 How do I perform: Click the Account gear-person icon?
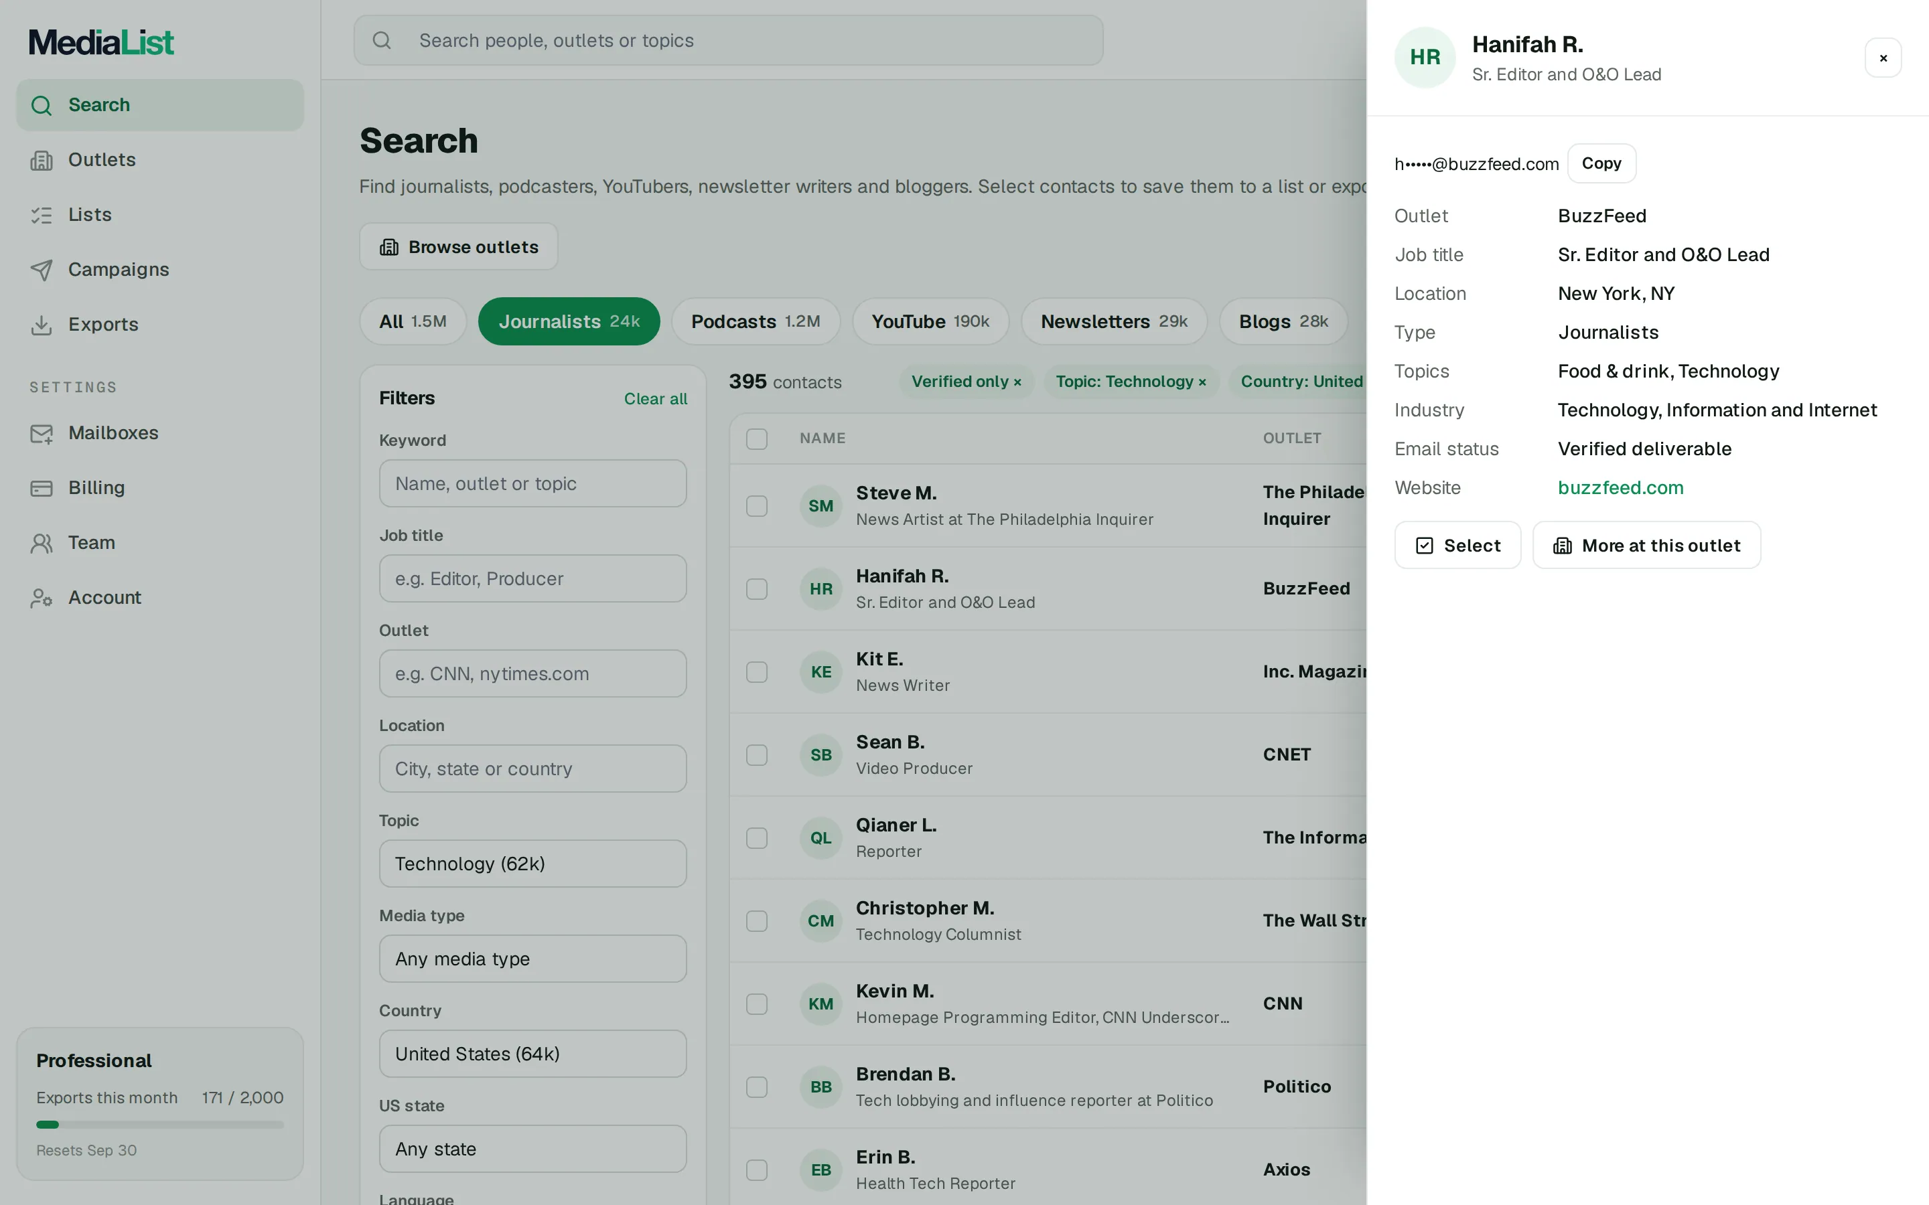(42, 598)
